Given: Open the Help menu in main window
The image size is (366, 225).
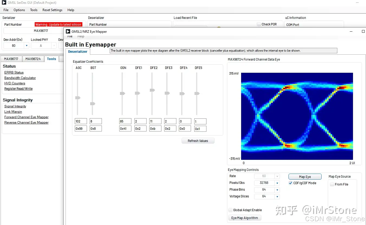Looking at the screenshot, I should click(71, 10).
